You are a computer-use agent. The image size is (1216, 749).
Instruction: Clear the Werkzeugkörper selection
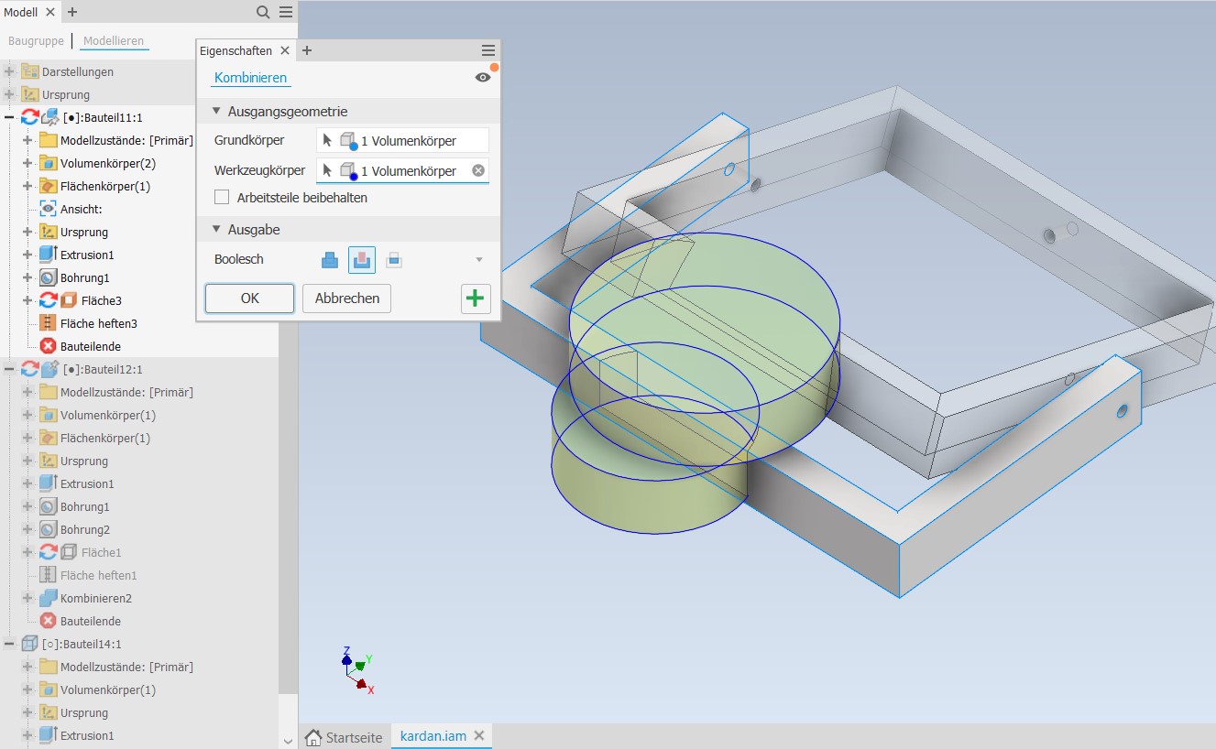point(478,170)
